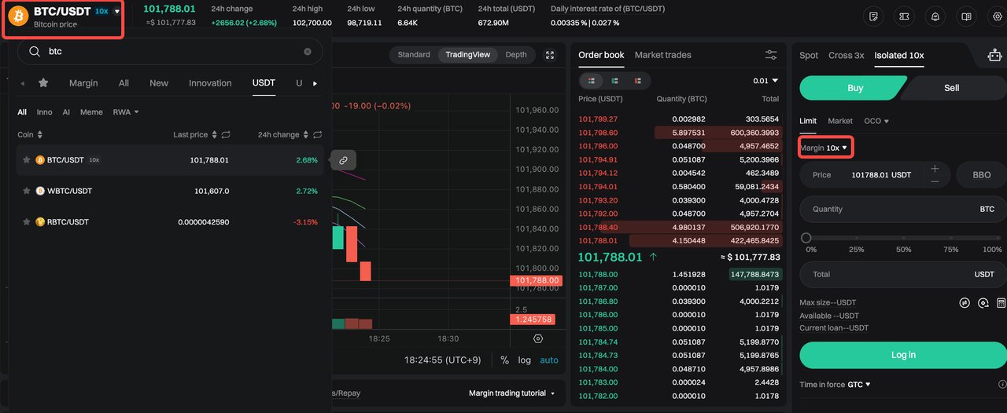1007x413 pixels.
Task: Set amount slider to 100%
Action: [998, 238]
